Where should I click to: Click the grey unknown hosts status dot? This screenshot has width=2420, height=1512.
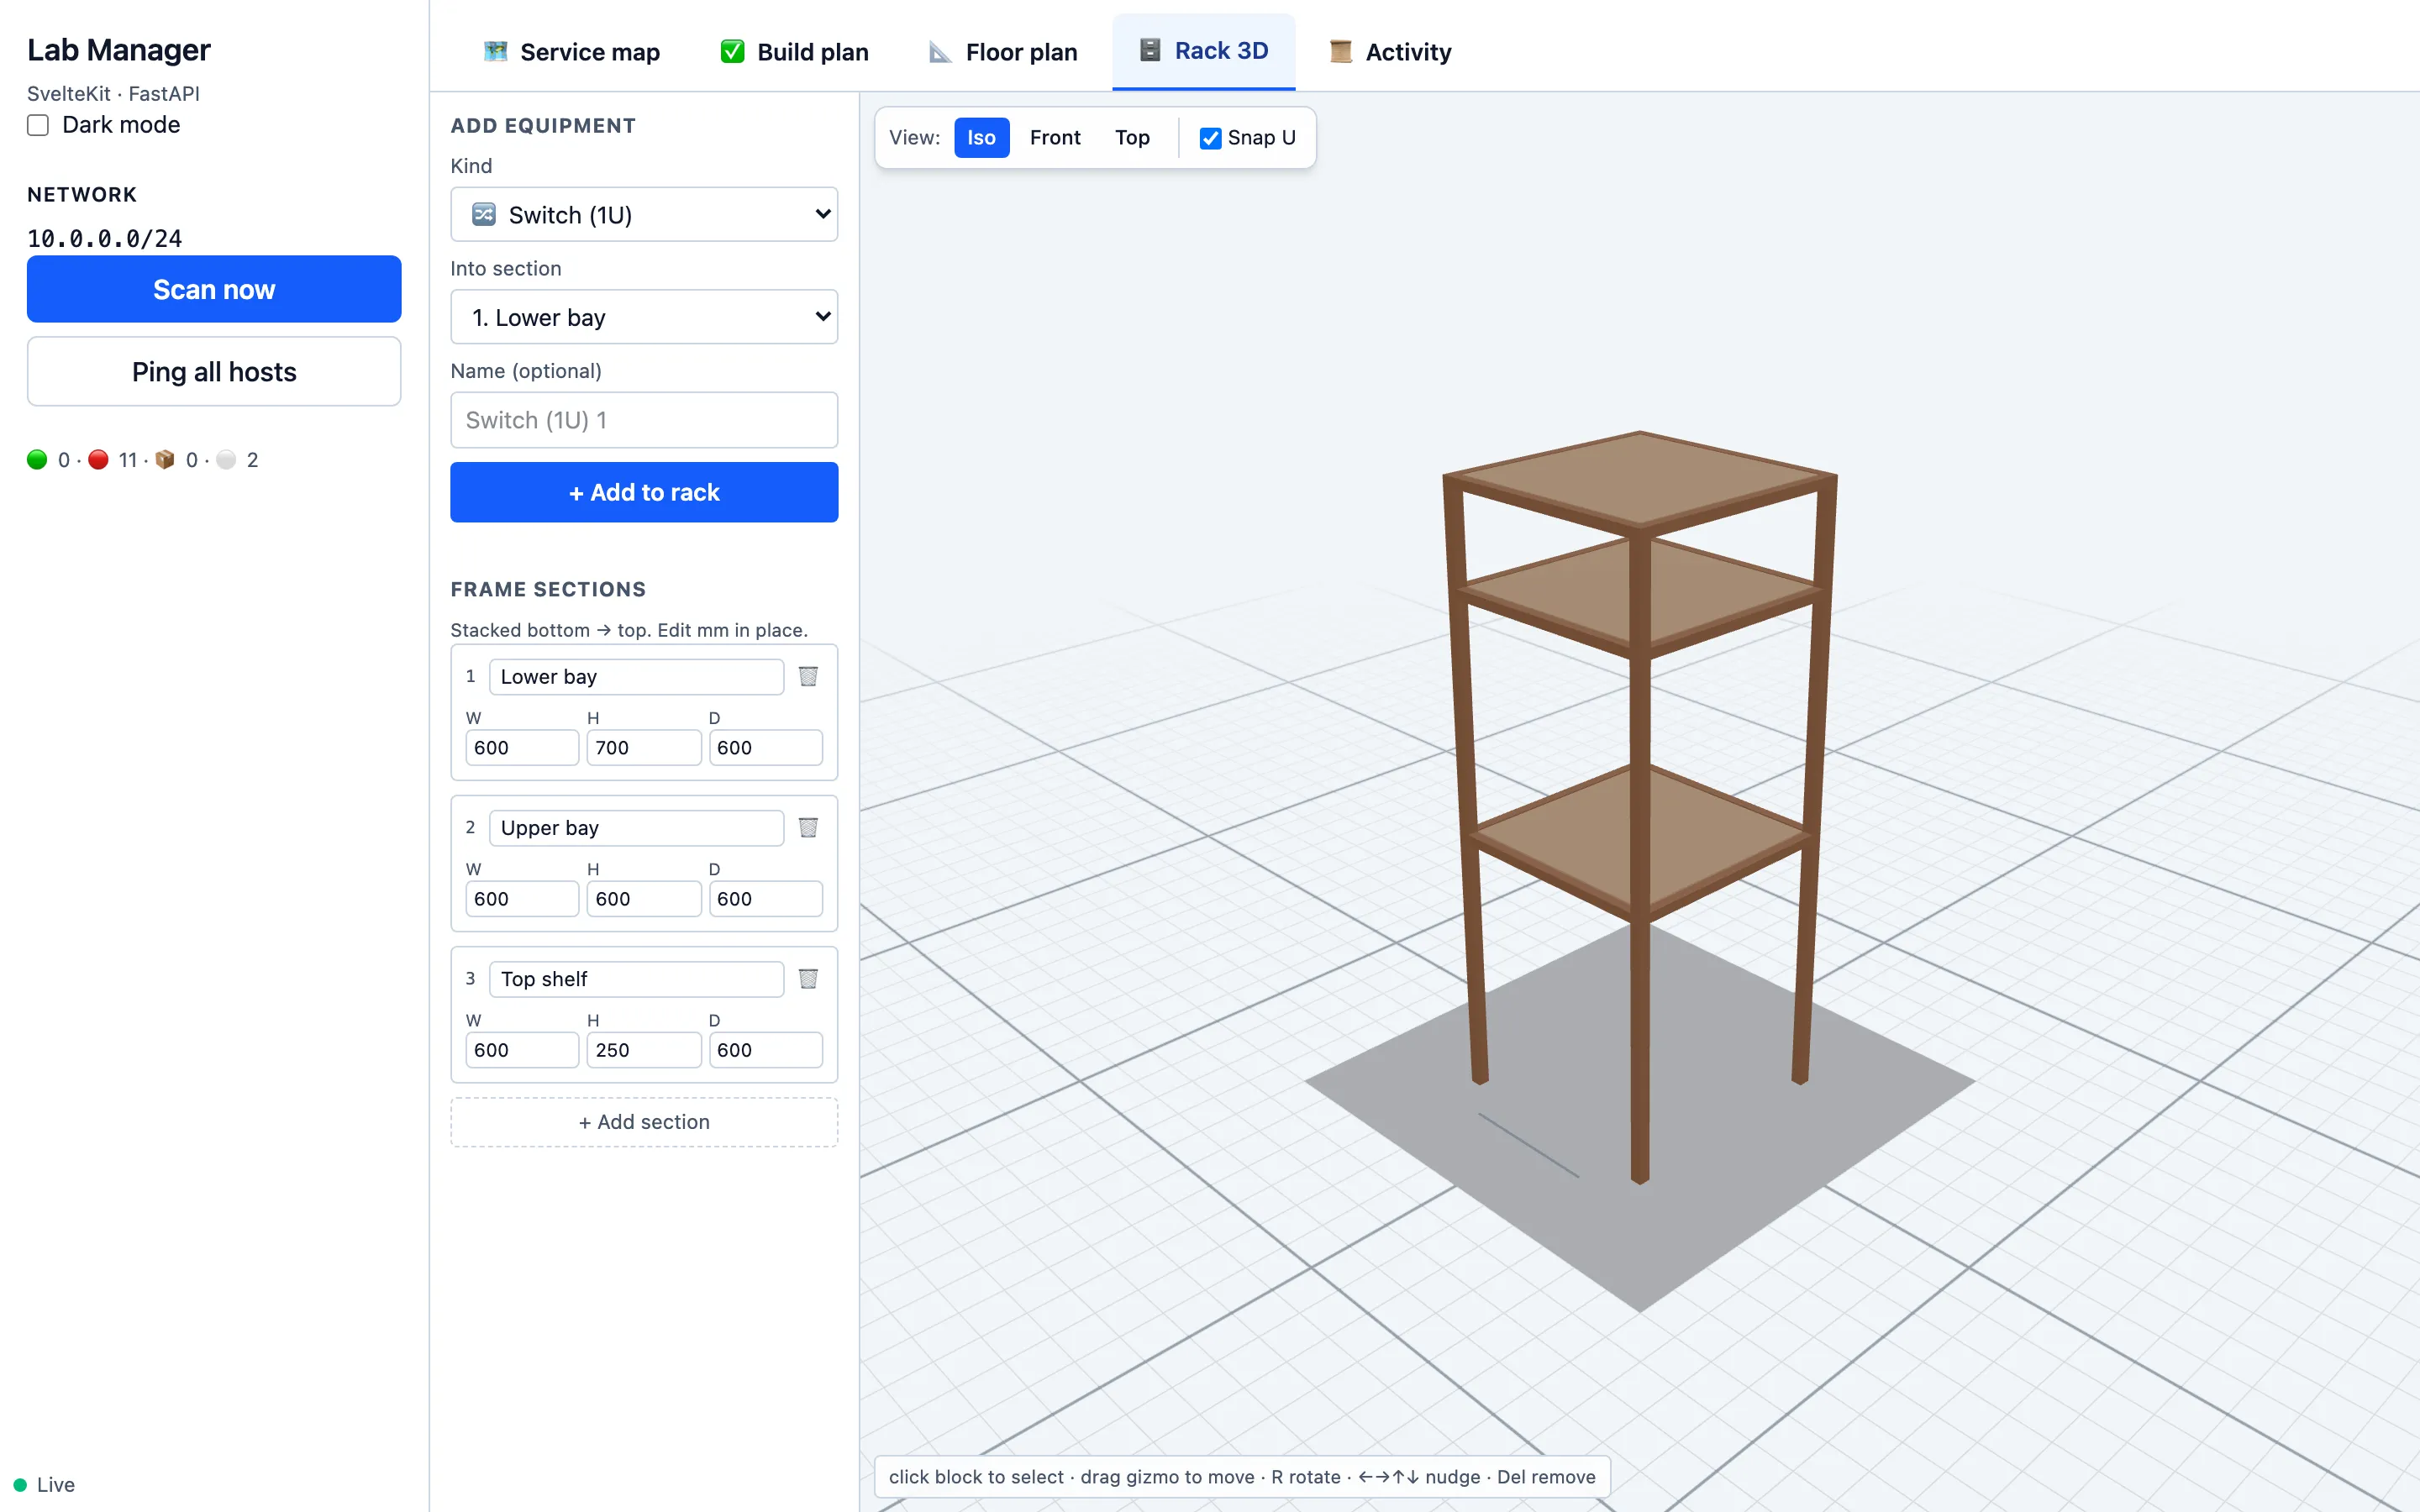tap(226, 460)
